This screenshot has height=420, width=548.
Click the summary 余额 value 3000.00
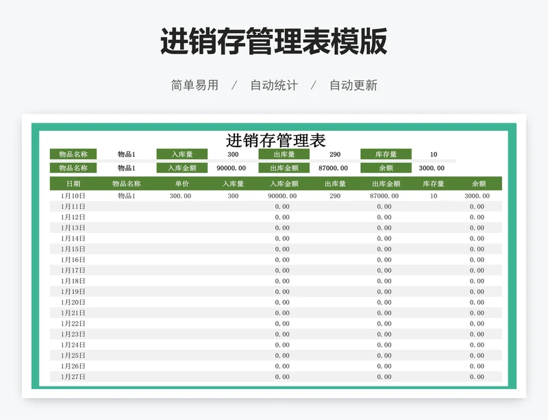click(x=432, y=168)
